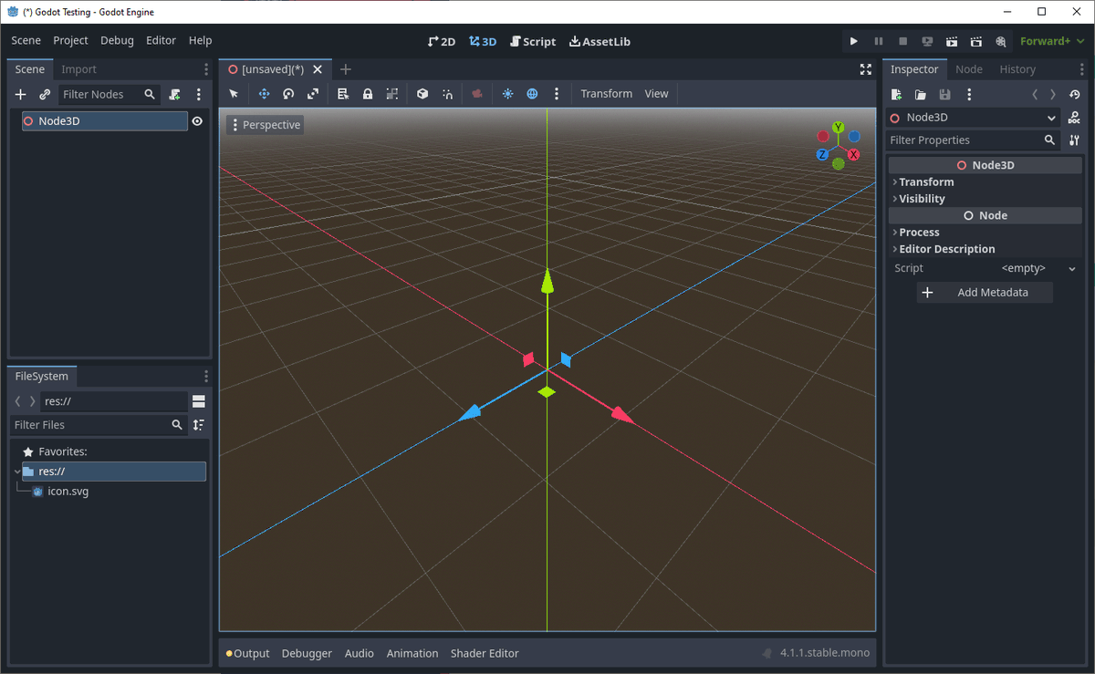
Task: Open the AssetLib workspace
Action: pyautogui.click(x=600, y=41)
